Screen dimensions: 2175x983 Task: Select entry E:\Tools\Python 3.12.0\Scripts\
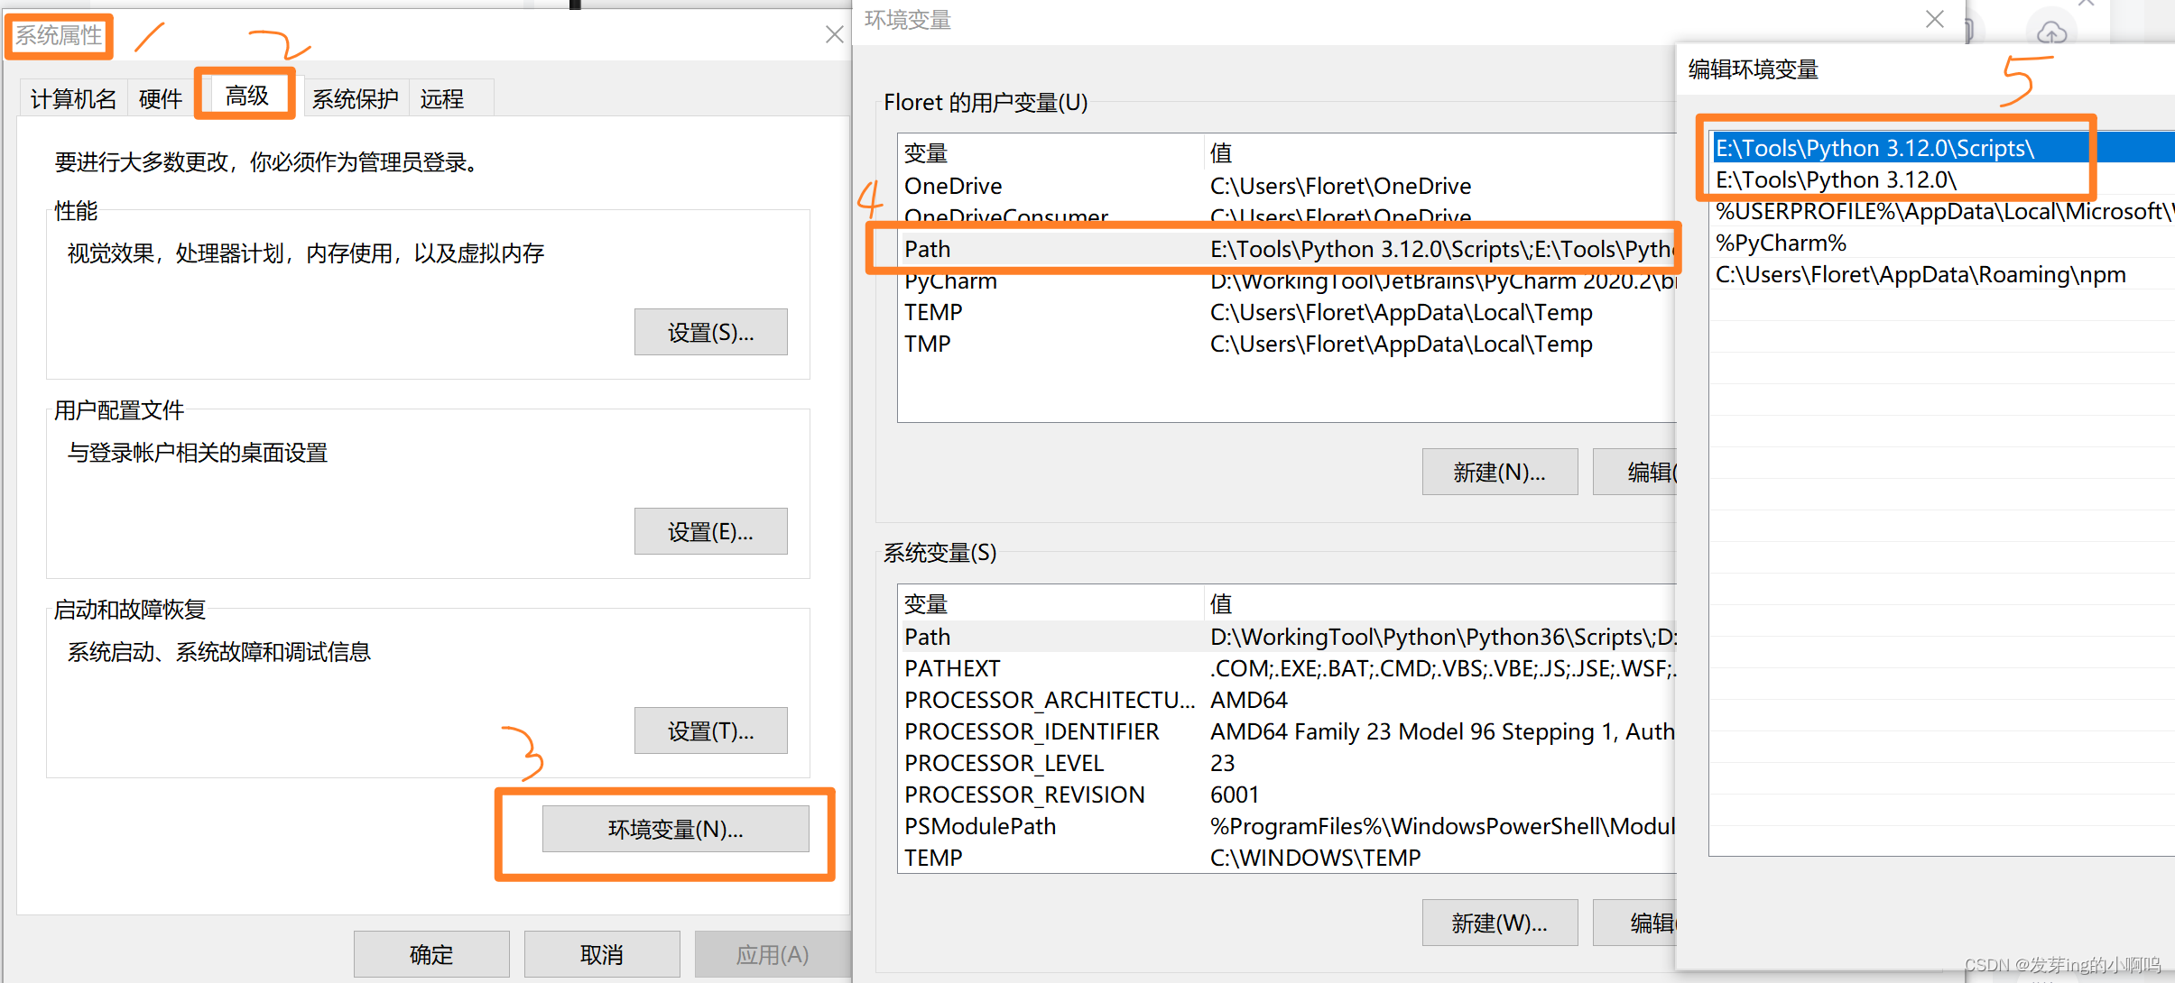click(1942, 148)
